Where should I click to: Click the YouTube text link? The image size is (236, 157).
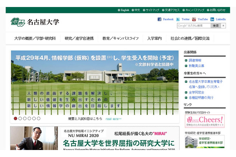pyautogui.click(x=203, y=19)
